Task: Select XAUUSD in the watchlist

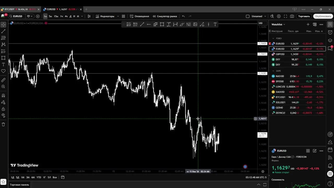Action: 297,92
